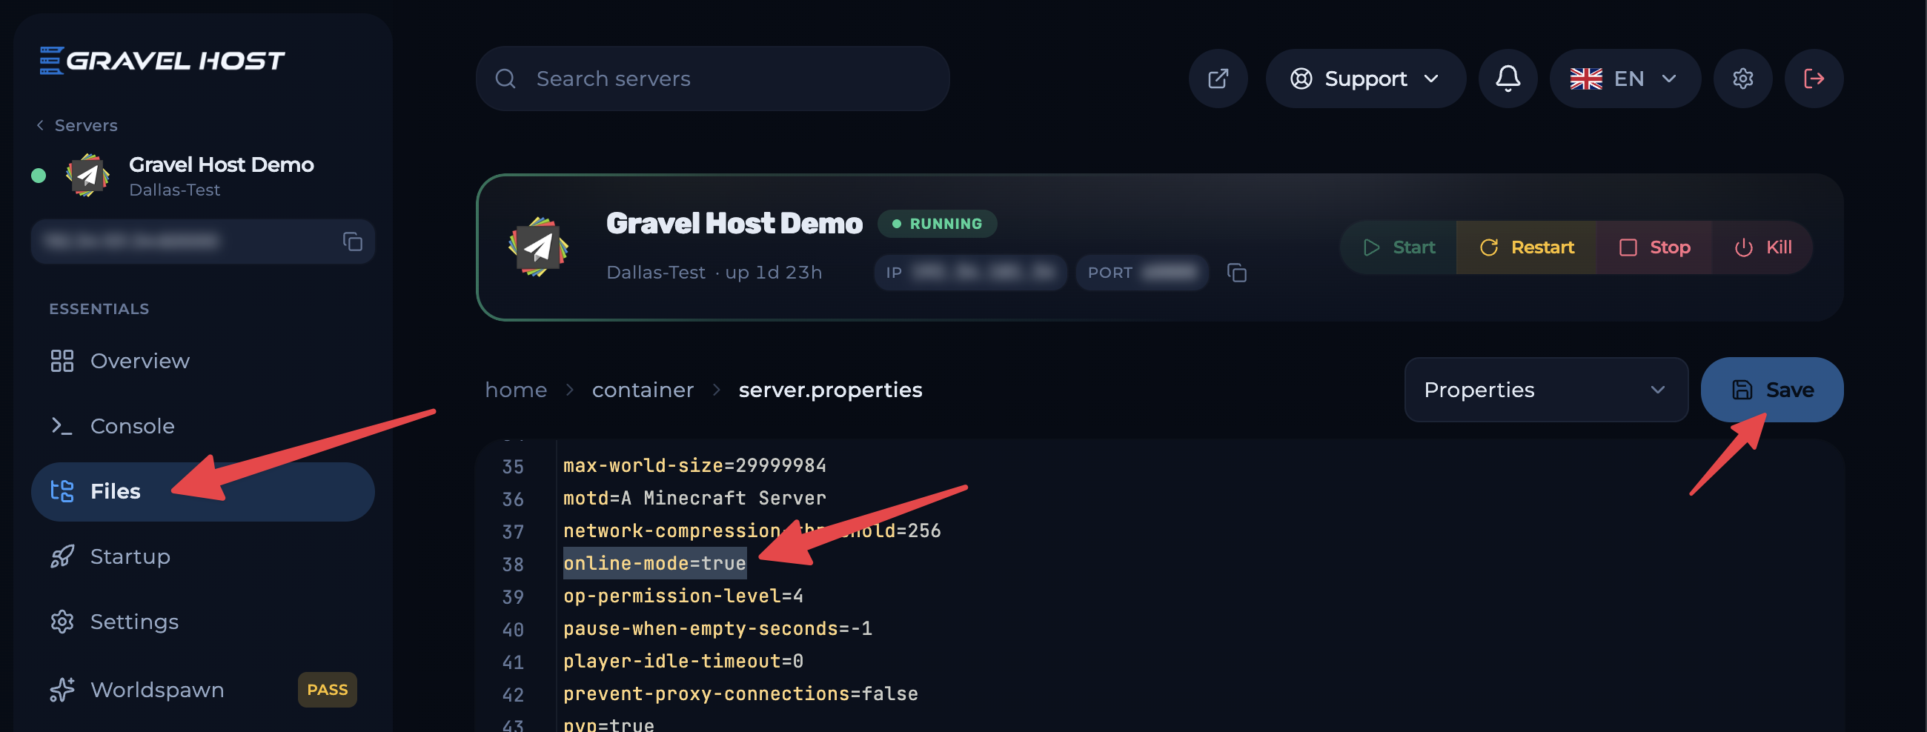The width and height of the screenshot is (1927, 732).
Task: Open the server Settings page
Action: (202, 622)
